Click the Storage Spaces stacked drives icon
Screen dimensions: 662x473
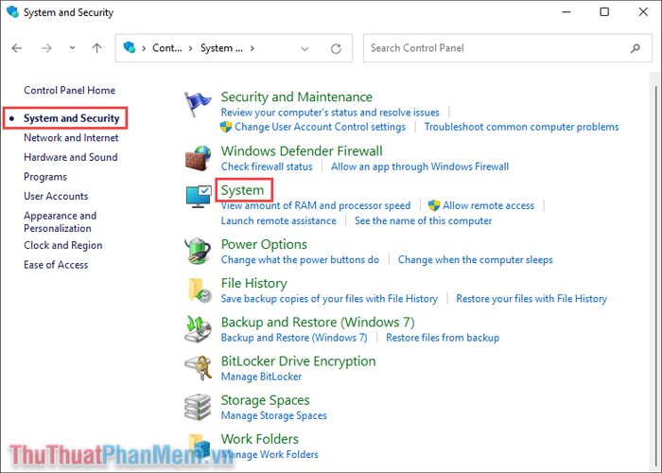point(198,407)
